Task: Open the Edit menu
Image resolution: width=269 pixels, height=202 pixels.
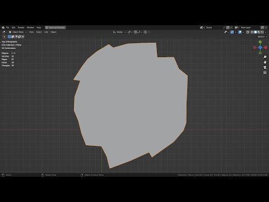Action: click(13, 27)
